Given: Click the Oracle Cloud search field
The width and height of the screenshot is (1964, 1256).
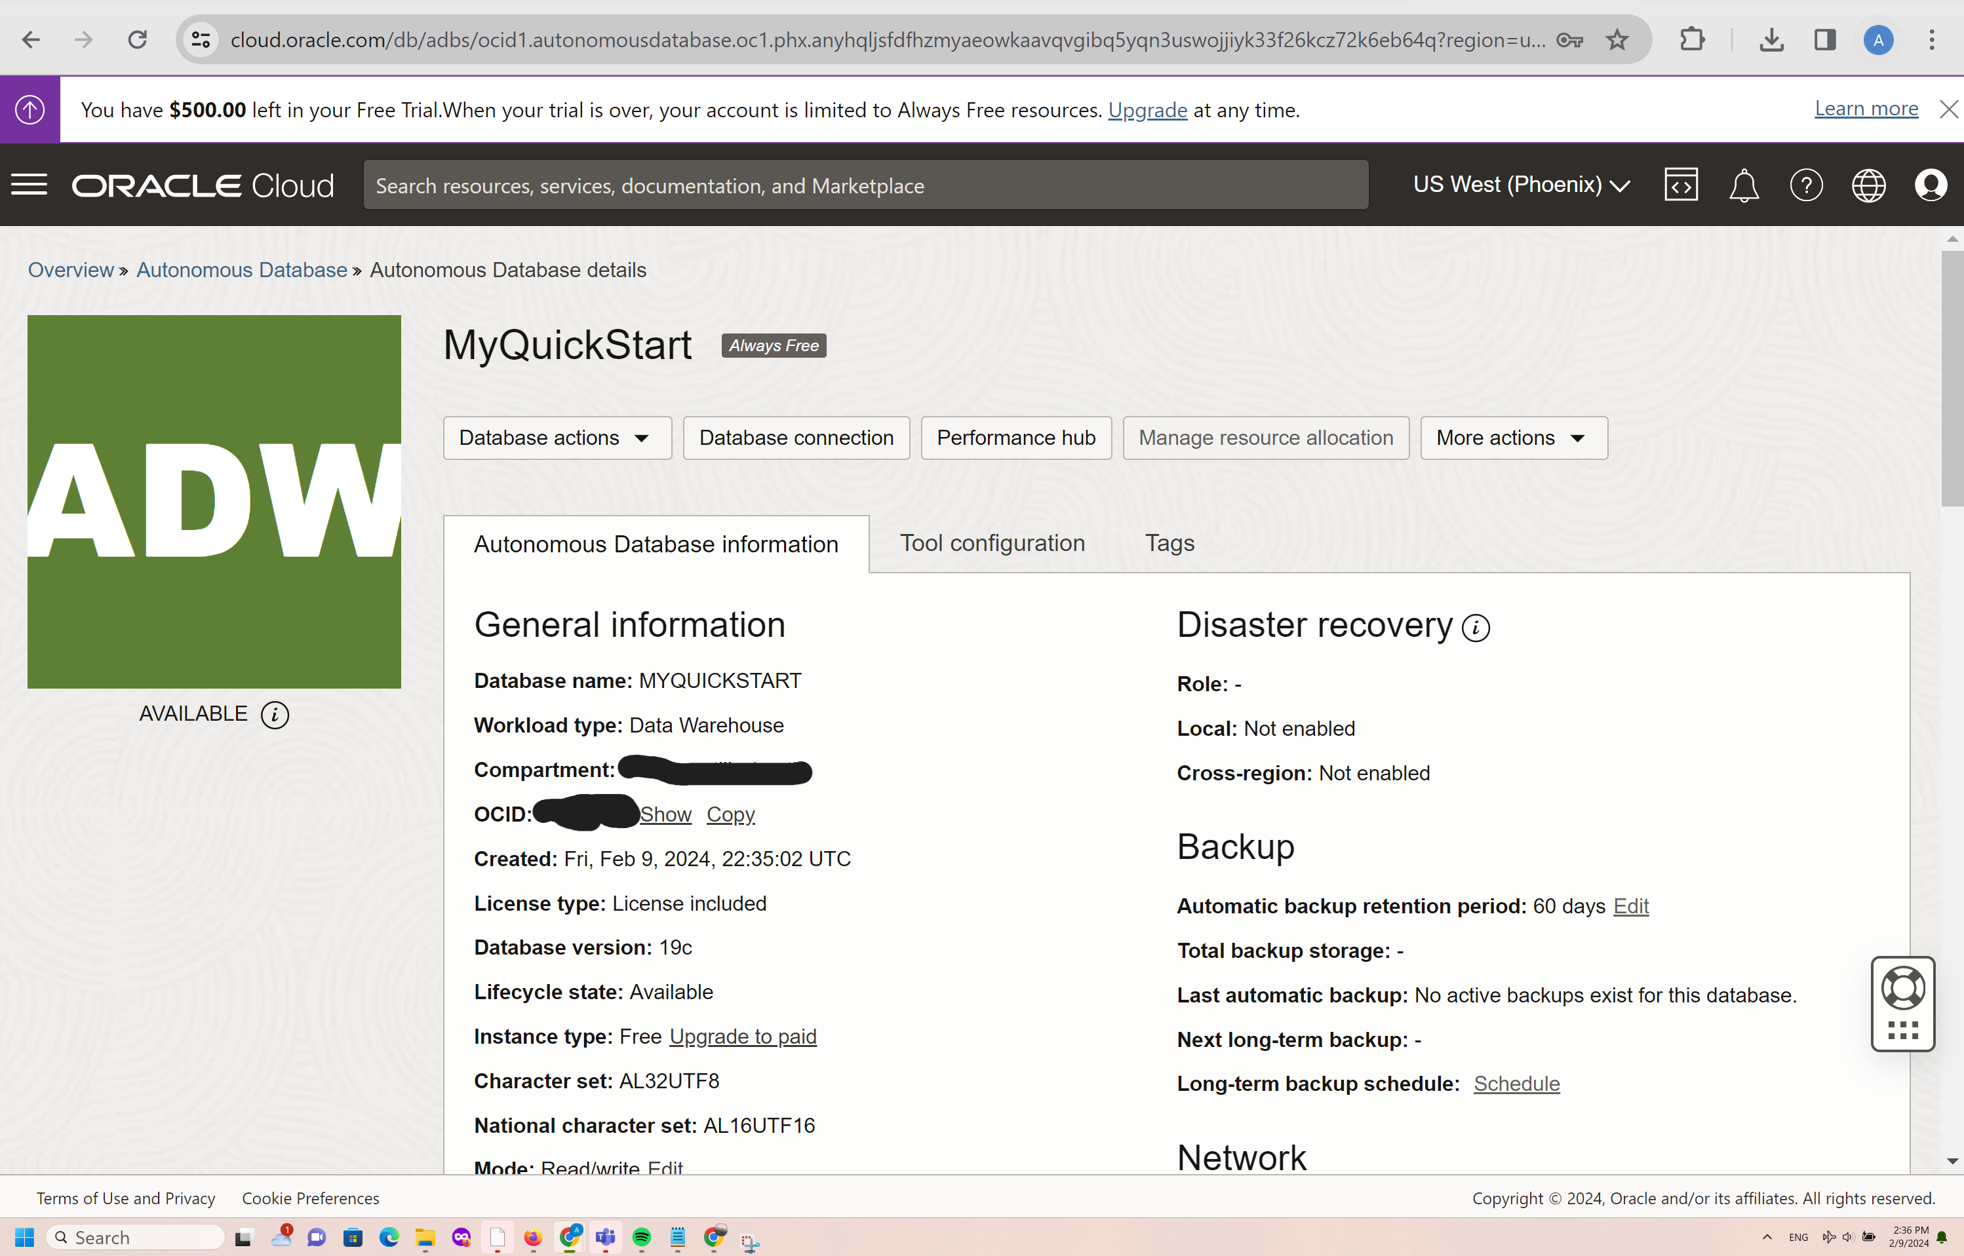Looking at the screenshot, I should tap(865, 185).
